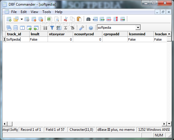Apply a filter using the funnel icon
This screenshot has height=140, width=174.
click(52, 28)
